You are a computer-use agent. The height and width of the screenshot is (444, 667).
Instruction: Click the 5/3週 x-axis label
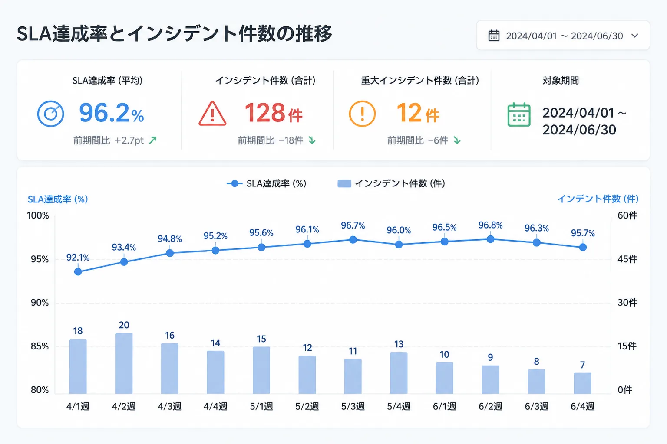click(353, 406)
